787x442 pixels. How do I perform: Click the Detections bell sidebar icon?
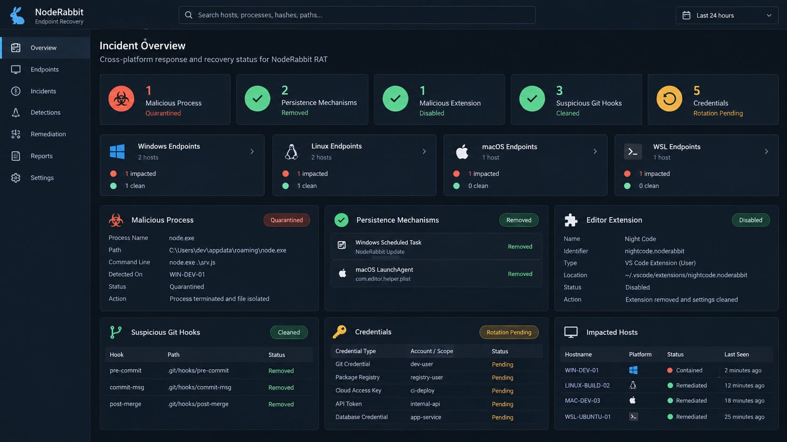pyautogui.click(x=16, y=112)
